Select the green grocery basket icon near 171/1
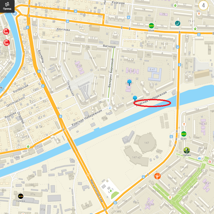Image resolution: width=214 pixels, height=214 pixels. click(x=28, y=146)
